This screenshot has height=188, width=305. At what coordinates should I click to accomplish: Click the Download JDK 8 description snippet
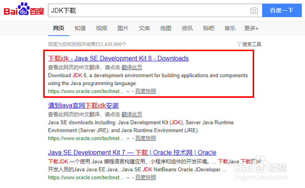[x=148, y=80]
